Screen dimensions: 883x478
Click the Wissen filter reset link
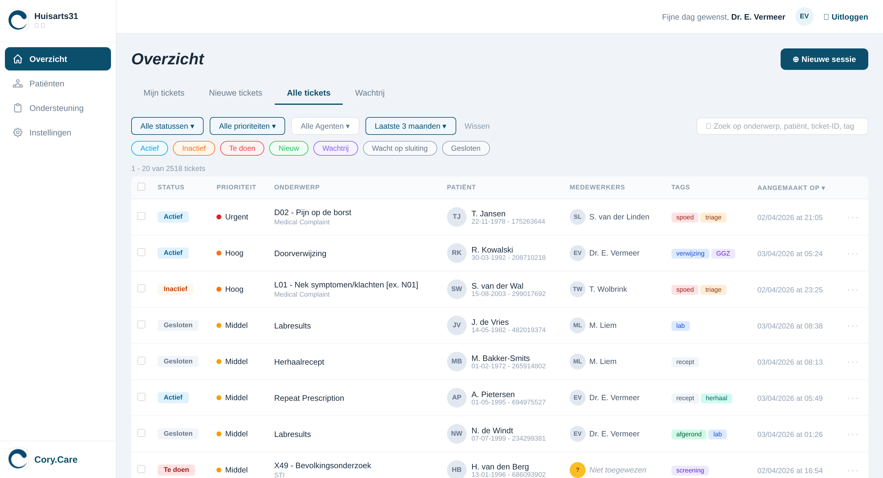tap(476, 126)
